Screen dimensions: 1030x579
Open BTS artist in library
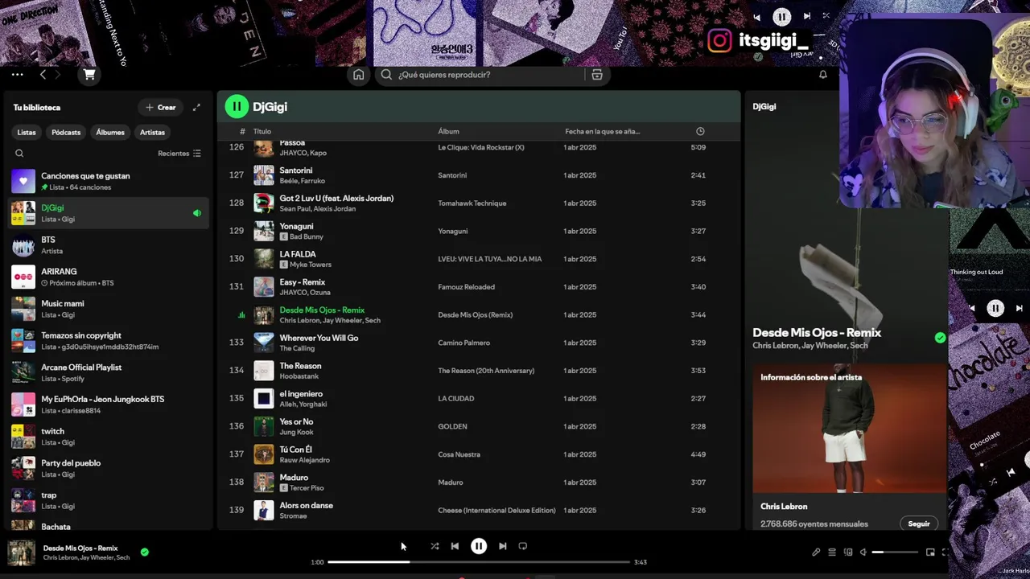click(107, 245)
